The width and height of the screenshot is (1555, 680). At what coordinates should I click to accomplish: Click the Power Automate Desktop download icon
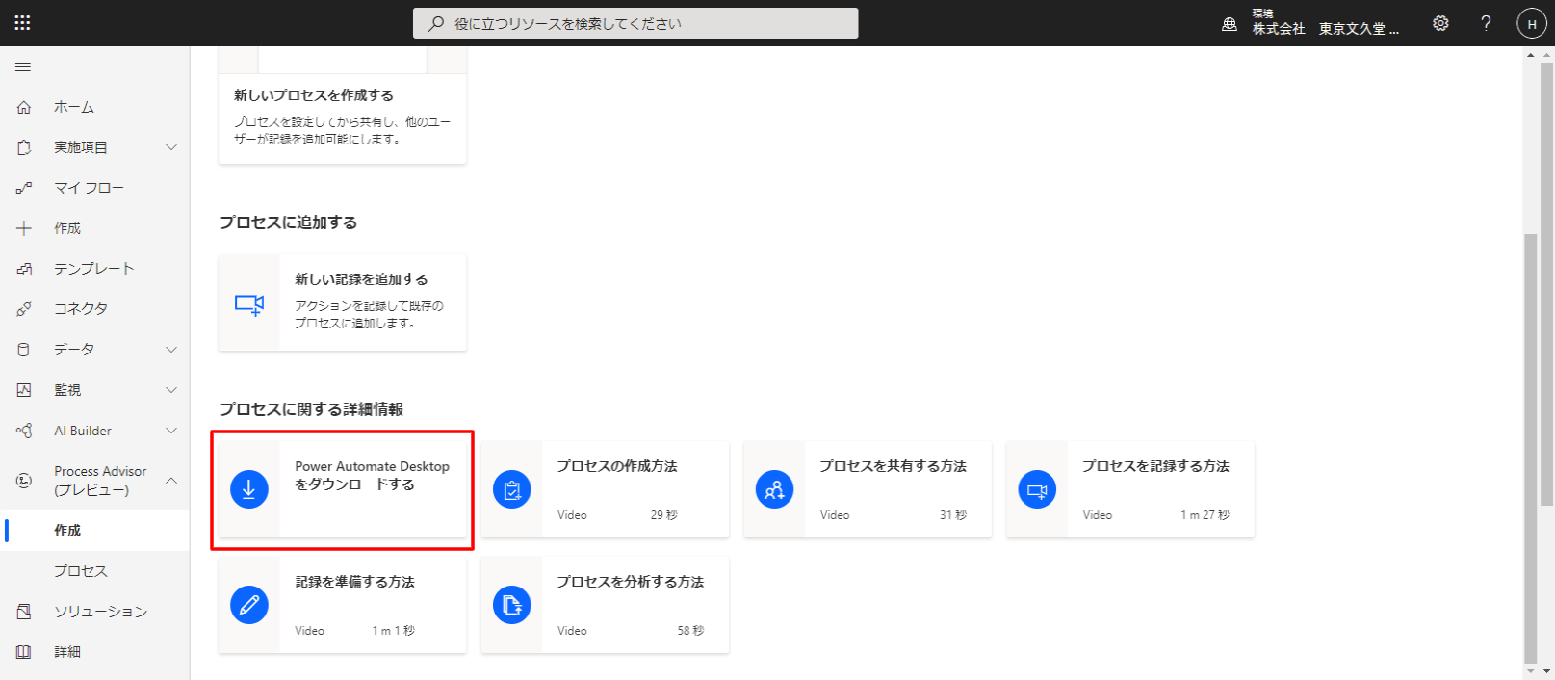249,489
